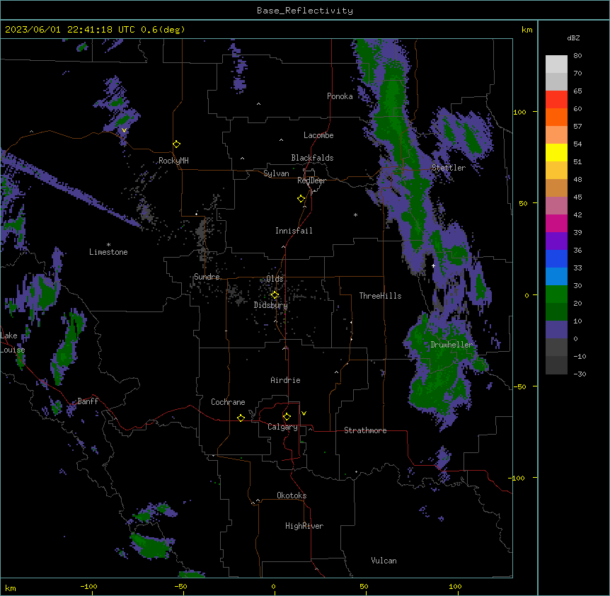
Task: Click the light gray 80 dBZ legend swatch
Action: point(556,64)
